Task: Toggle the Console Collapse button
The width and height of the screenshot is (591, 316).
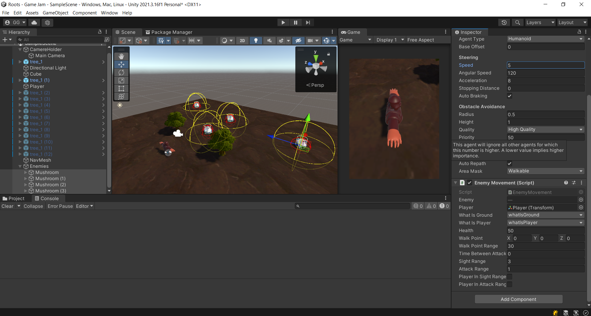Action: pyautogui.click(x=33, y=206)
